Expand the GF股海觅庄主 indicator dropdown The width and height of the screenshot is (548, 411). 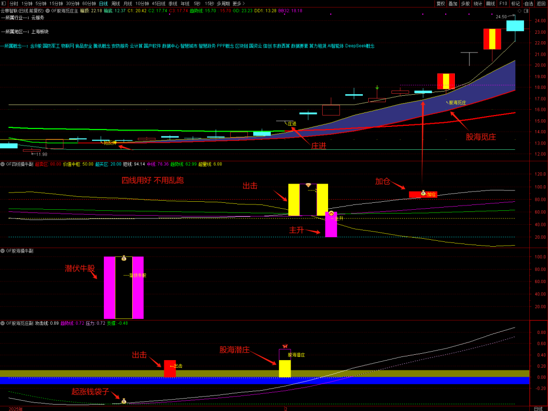pyautogui.click(x=48, y=10)
